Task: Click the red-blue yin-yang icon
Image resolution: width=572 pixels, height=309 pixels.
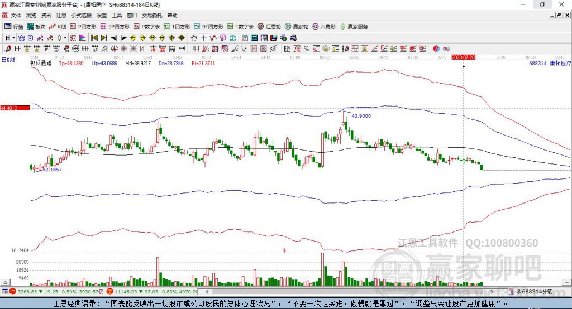Action: [x=436, y=49]
